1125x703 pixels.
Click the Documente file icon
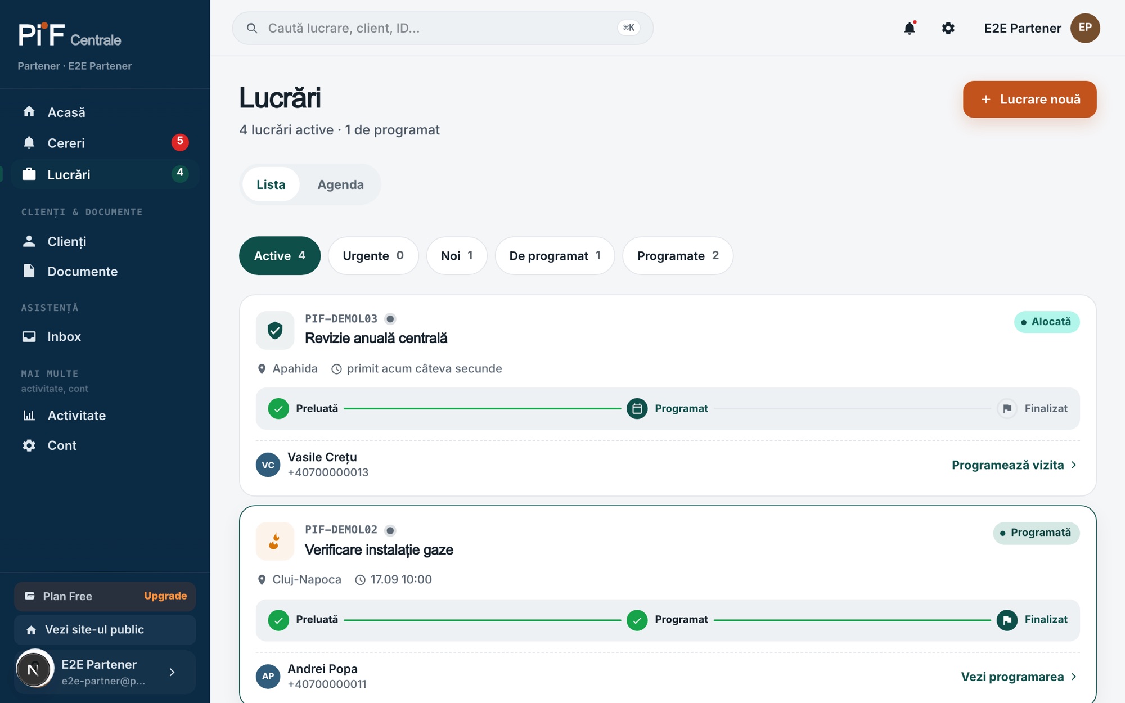[x=29, y=271]
